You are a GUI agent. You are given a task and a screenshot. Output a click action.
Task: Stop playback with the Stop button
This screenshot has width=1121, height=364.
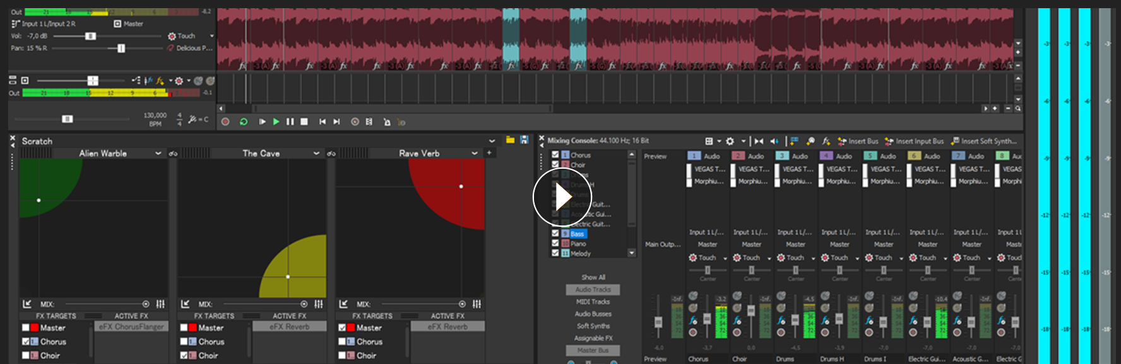[304, 122]
